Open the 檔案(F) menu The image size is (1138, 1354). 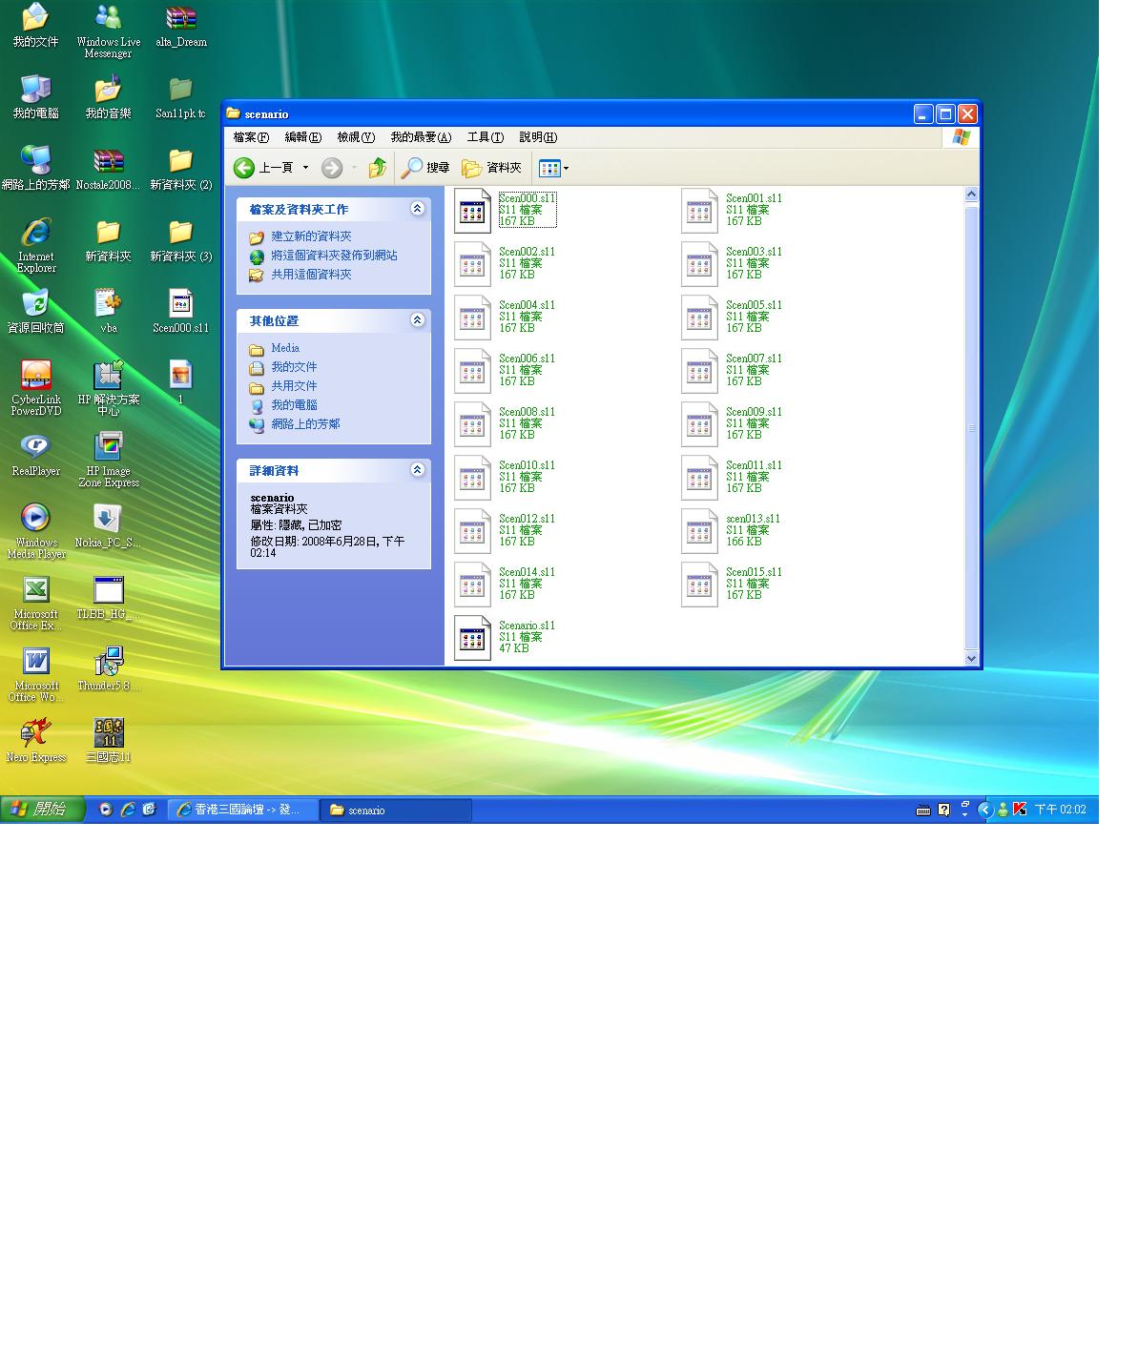click(x=251, y=137)
